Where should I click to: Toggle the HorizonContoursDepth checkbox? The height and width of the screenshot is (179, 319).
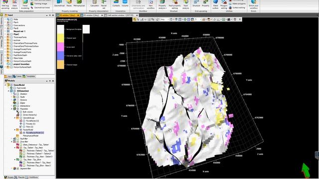(11, 61)
